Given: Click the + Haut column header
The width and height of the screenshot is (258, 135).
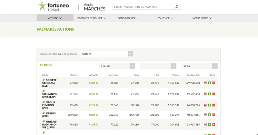Looking at the screenshot, I should 135,75.
